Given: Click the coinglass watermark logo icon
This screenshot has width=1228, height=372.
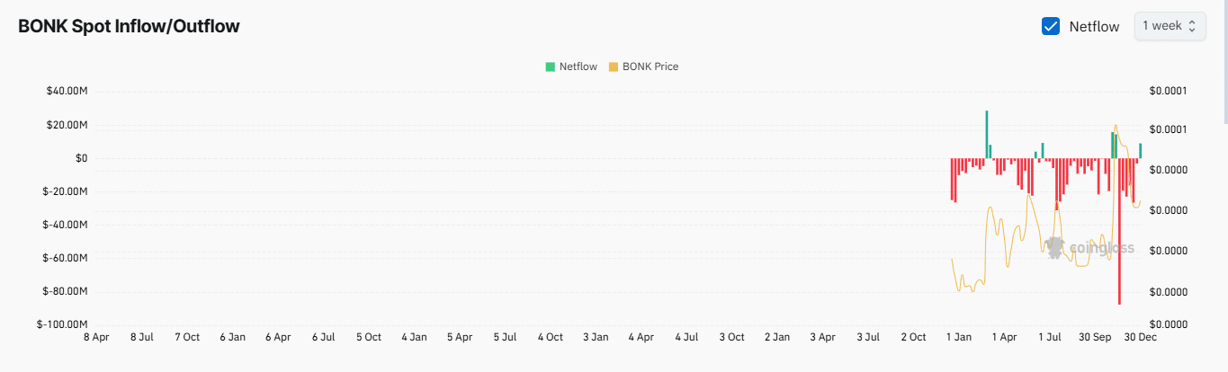Looking at the screenshot, I should point(1055,248).
